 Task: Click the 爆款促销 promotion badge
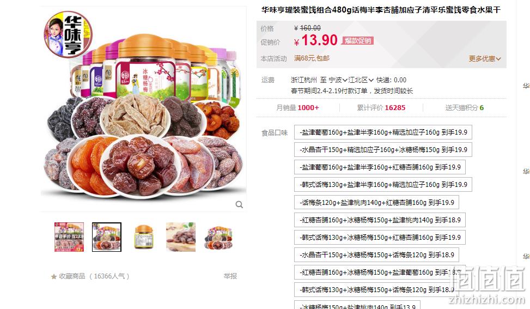(358, 41)
